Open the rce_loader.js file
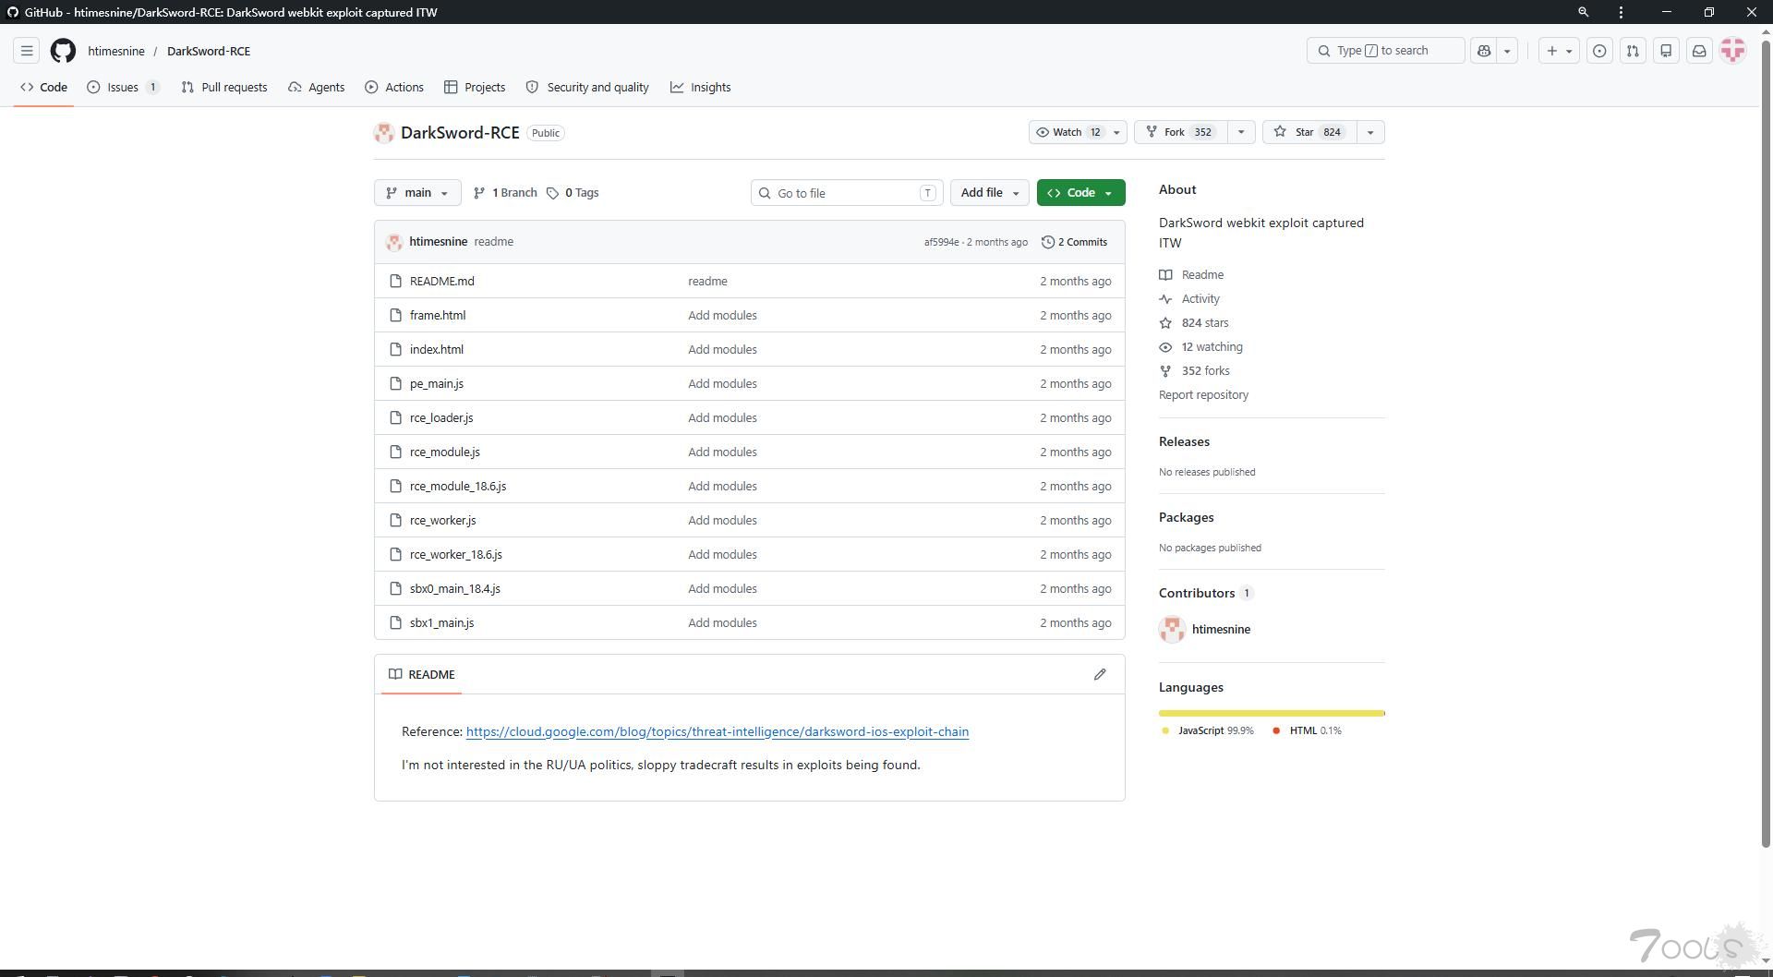The width and height of the screenshot is (1773, 977). click(441, 417)
